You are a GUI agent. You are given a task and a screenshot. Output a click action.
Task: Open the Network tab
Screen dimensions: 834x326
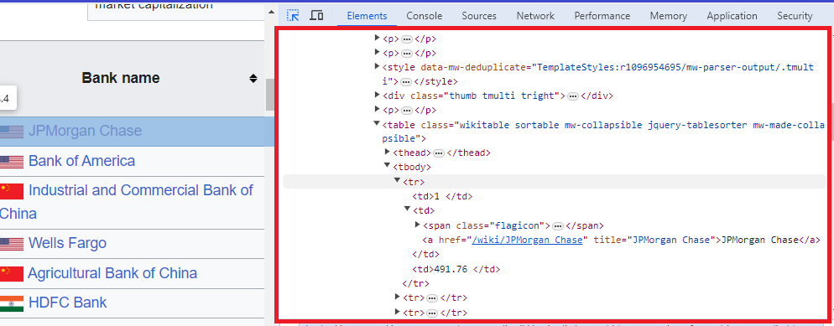coord(535,16)
